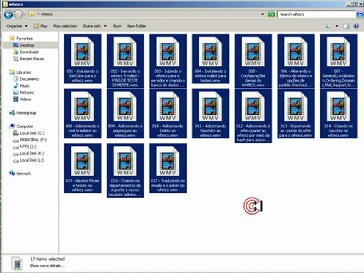
Task: Open Help via the question mark icon
Action: [356, 26]
